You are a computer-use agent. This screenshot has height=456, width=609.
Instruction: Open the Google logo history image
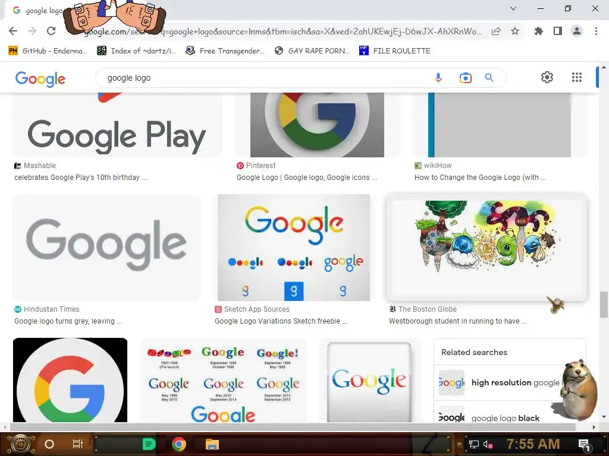224,380
